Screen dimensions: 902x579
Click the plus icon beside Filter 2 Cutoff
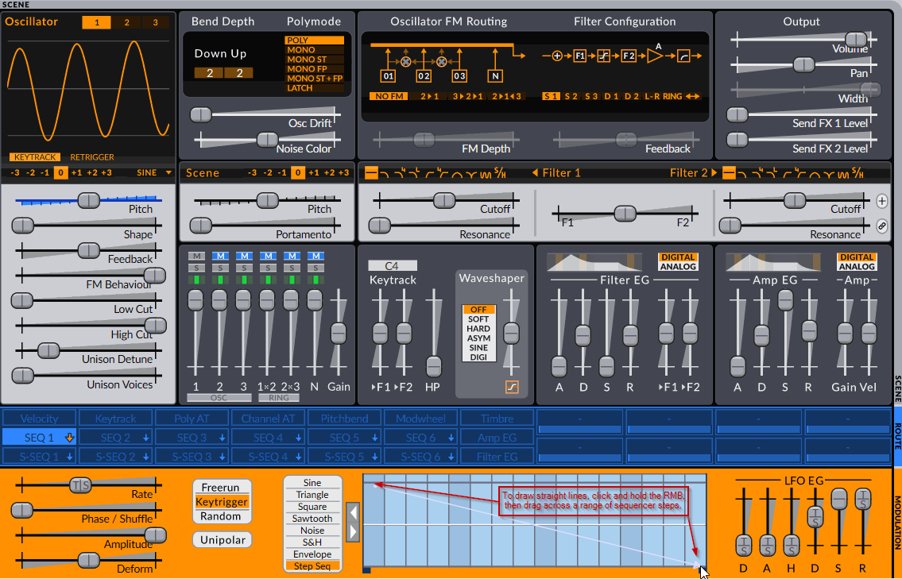tap(882, 201)
